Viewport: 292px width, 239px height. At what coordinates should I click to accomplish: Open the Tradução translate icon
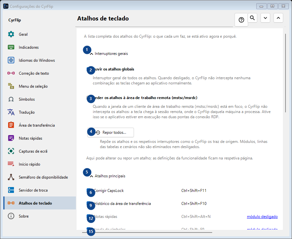pos(11,112)
